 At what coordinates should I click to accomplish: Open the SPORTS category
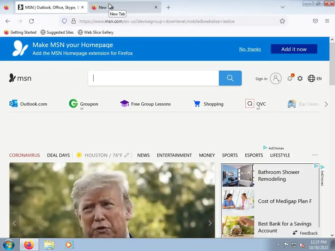[230, 155]
